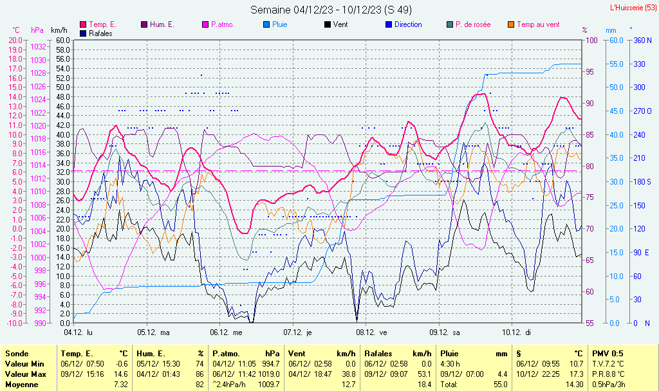The image size is (659, 391).
Task: Click the Moyenne row label
Action: [x=21, y=385]
